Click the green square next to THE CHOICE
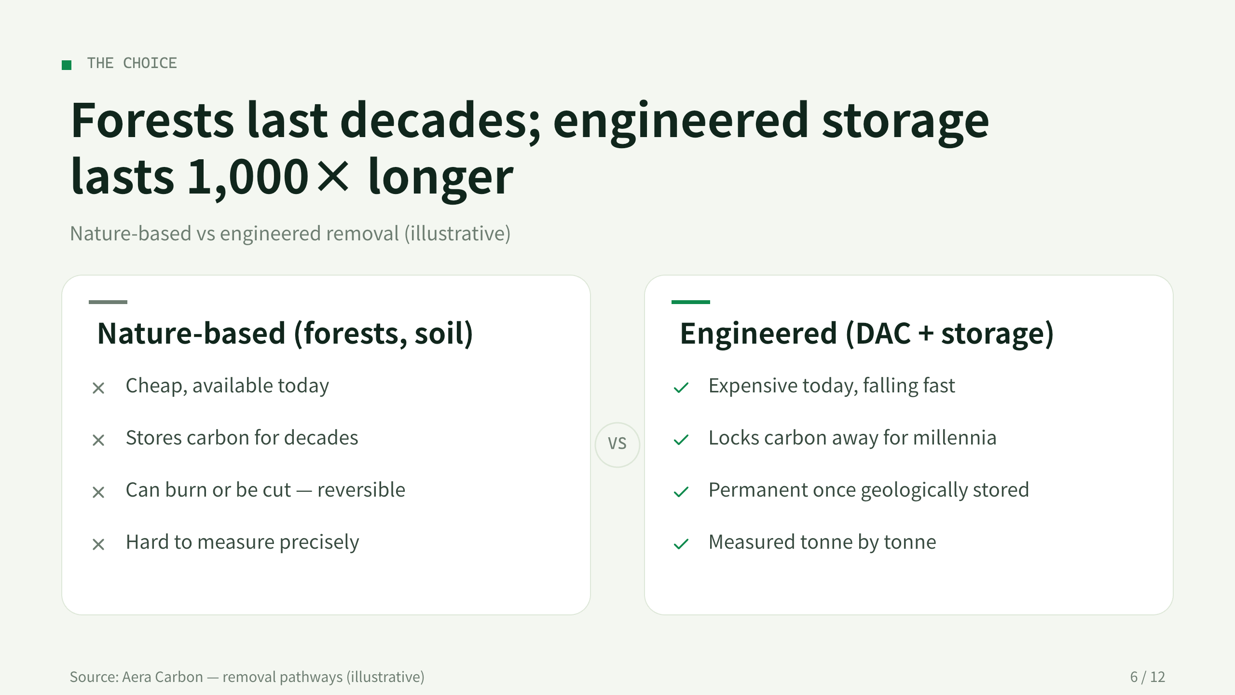This screenshot has width=1235, height=695. click(67, 65)
